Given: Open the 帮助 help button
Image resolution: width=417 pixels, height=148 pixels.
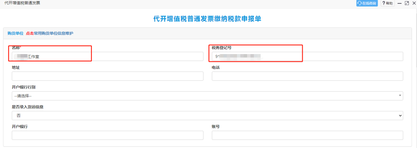Looking at the screenshot, I should [x=388, y=3].
